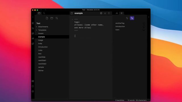The width and height of the screenshot is (182, 102).
Task: Click the 0 backlinks status bar entry
Action: click(x=120, y=100)
